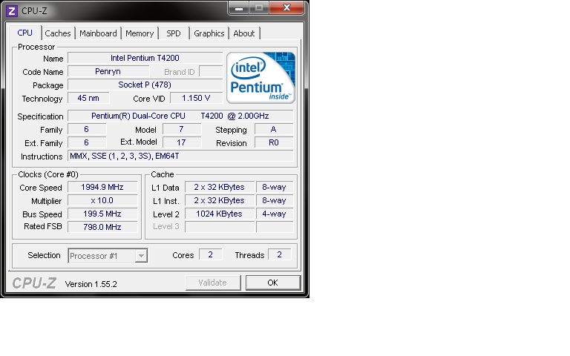Click the L1 Data associativity 8-way
This screenshot has height=356, width=570.
(x=275, y=187)
